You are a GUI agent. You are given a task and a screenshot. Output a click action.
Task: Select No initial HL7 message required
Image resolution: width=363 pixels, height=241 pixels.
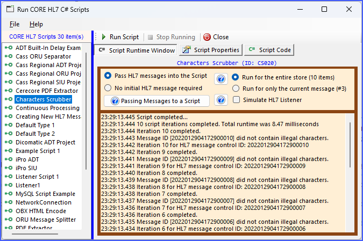108,88
